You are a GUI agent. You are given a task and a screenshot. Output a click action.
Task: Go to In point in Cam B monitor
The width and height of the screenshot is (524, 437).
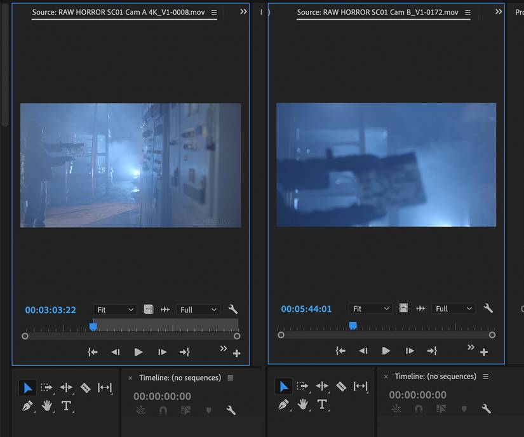[340, 350]
